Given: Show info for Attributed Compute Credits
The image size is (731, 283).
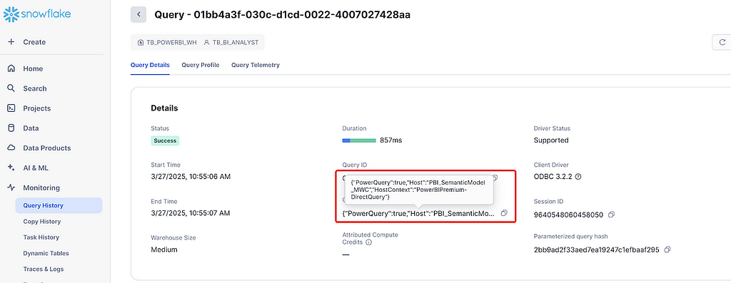Looking at the screenshot, I should (x=368, y=242).
